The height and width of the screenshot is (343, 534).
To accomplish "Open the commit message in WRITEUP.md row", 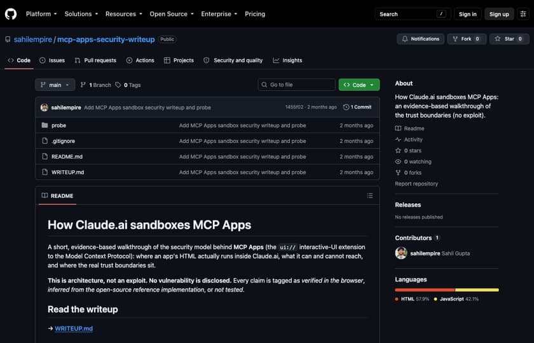I will 242,173.
